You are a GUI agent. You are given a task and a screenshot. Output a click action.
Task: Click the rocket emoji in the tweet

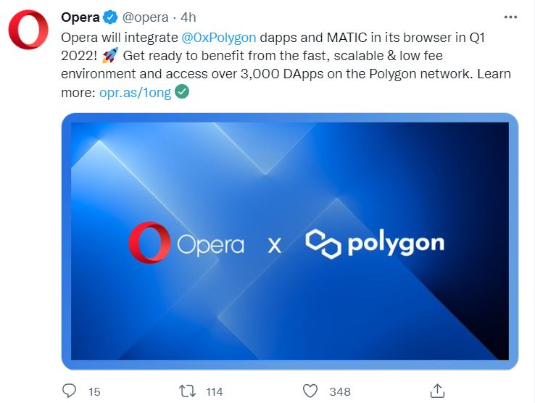point(110,55)
